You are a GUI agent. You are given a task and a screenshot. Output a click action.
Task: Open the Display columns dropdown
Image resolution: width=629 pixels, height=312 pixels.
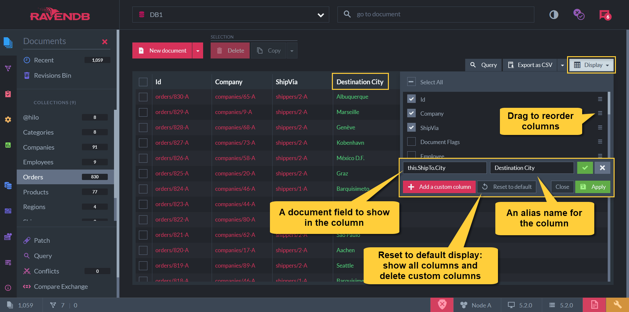coord(591,65)
